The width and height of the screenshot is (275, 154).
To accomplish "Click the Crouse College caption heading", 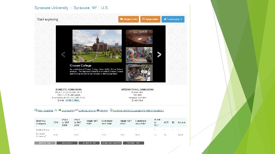I will [80, 66].
